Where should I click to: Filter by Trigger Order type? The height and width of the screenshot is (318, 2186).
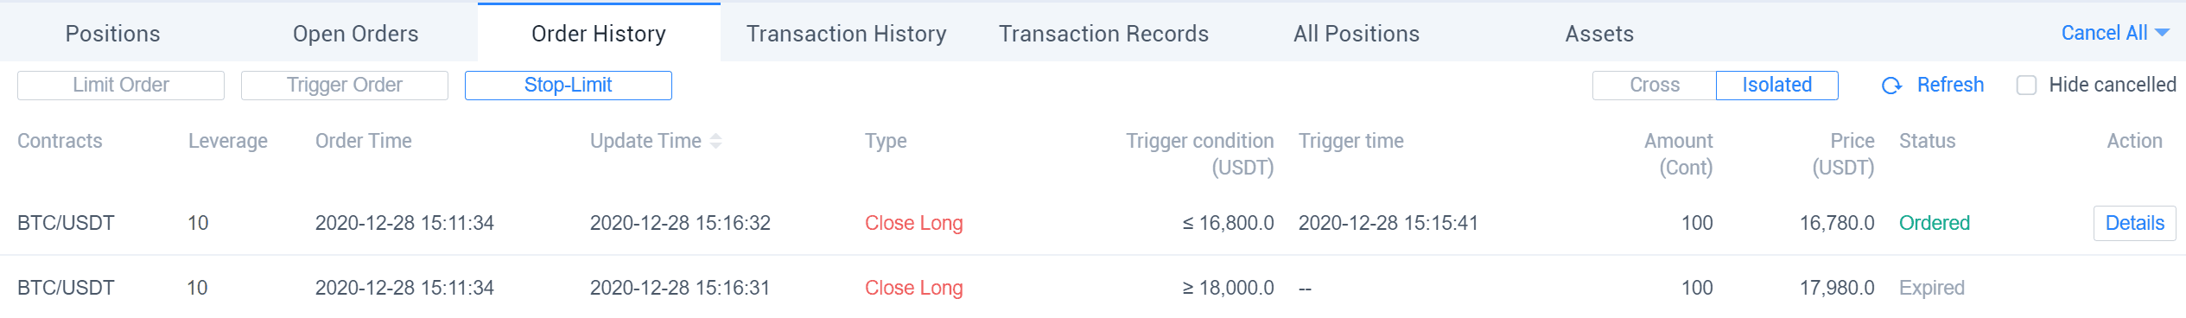pyautogui.click(x=345, y=86)
